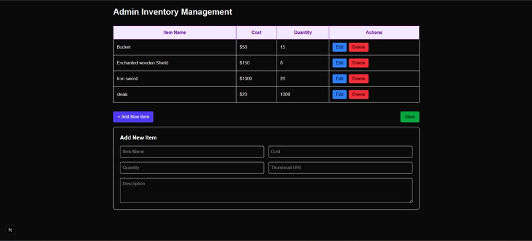Save the inventory with the green button
This screenshot has width=532, height=241.
click(x=410, y=117)
